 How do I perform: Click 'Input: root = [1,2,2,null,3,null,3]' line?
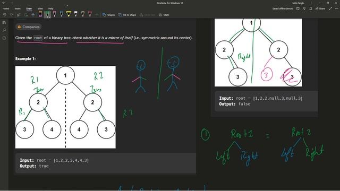261,98
